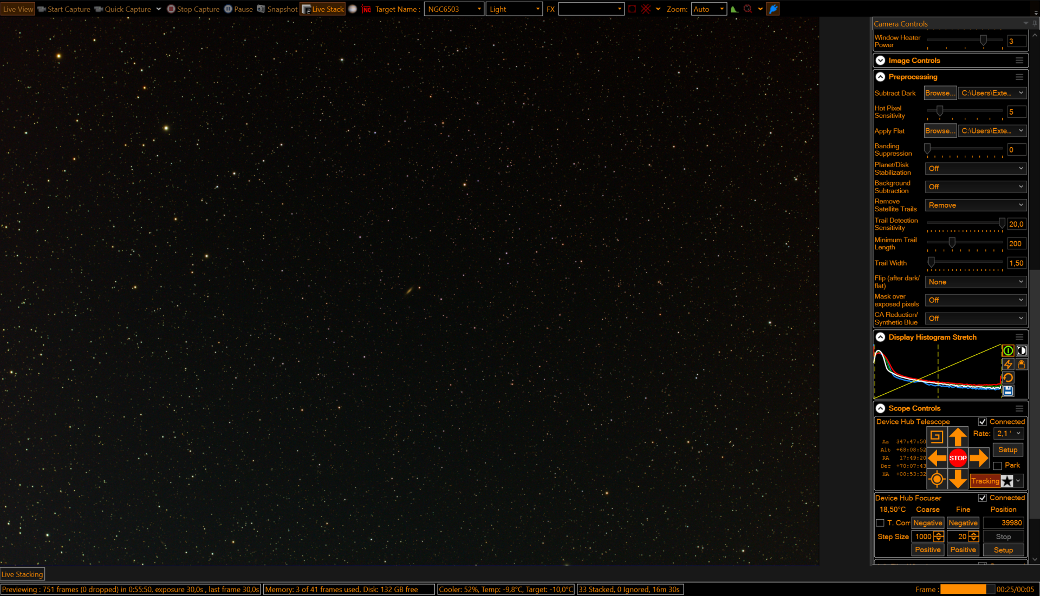The image size is (1040, 596).
Task: Click the crosshair target icon in Scope Controls
Action: click(937, 479)
